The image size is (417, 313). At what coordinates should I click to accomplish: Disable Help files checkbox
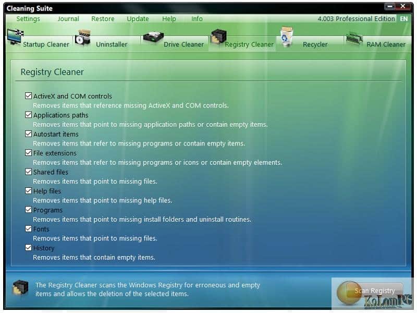(29, 191)
